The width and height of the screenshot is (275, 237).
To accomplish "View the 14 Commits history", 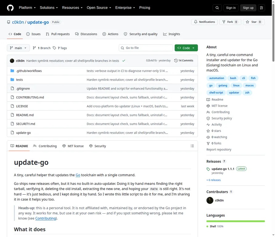I will coord(184,60).
